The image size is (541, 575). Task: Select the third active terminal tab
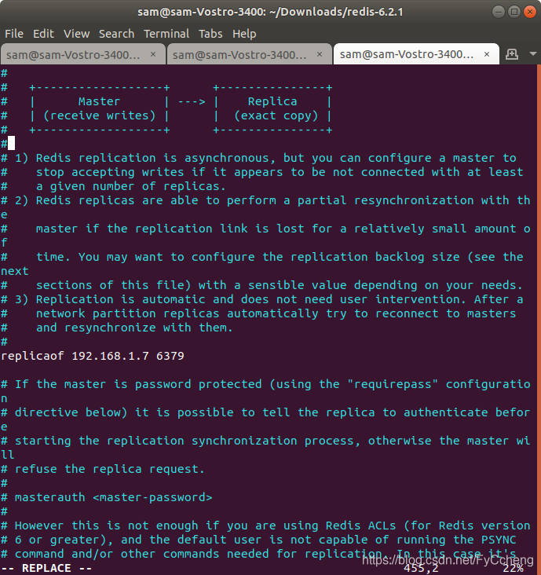coord(416,54)
